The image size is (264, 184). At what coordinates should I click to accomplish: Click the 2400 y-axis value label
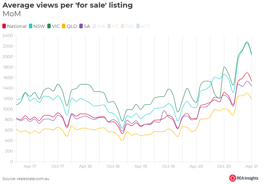point(8,36)
